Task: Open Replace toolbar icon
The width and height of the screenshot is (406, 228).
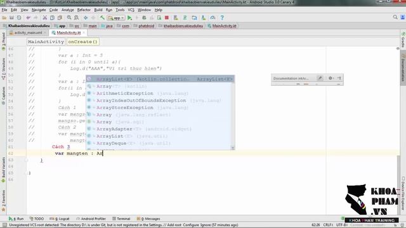Action: click(76, 18)
